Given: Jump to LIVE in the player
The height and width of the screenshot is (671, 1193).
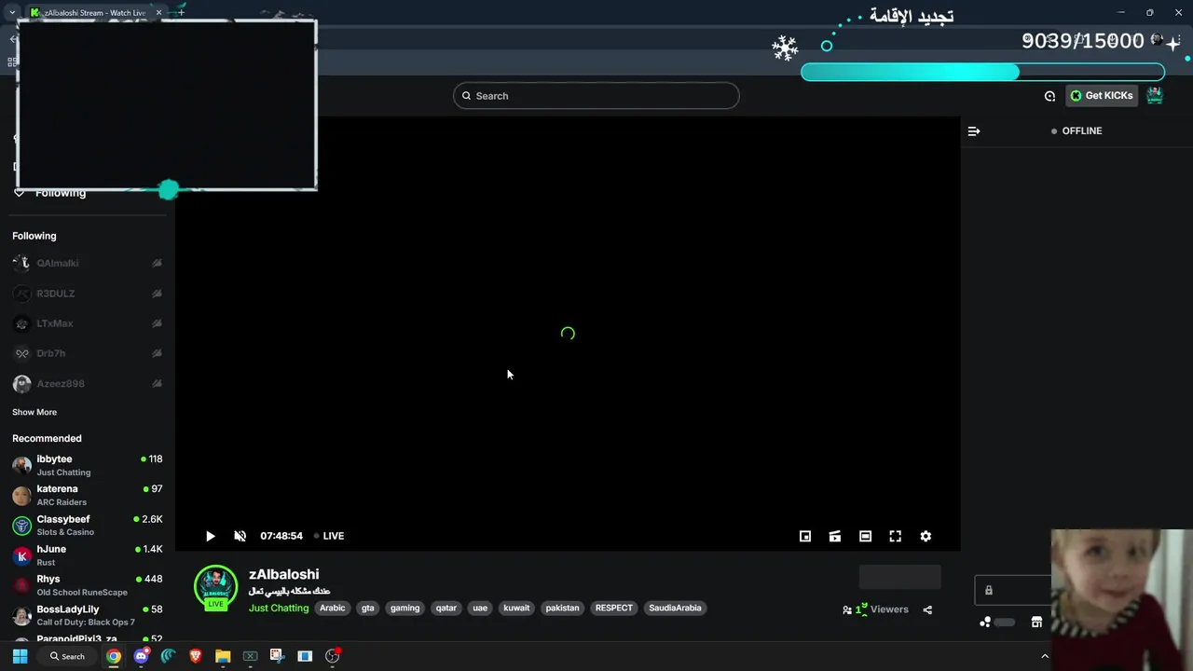Looking at the screenshot, I should pyautogui.click(x=329, y=536).
